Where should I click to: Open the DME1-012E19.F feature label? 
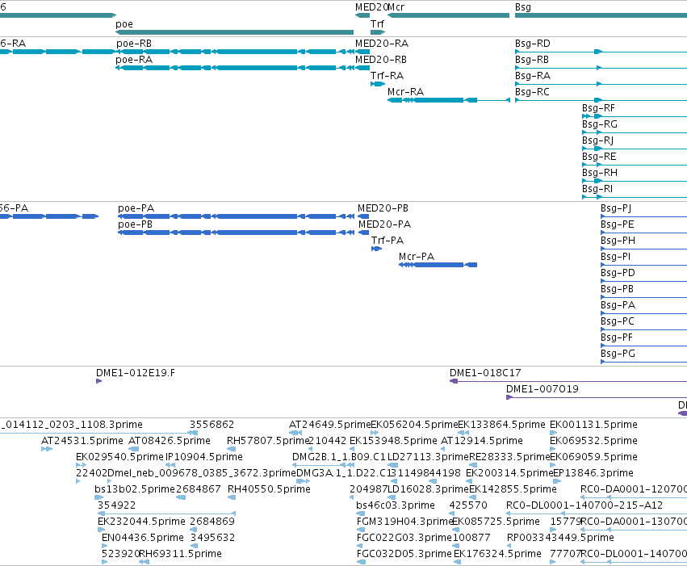(136, 373)
